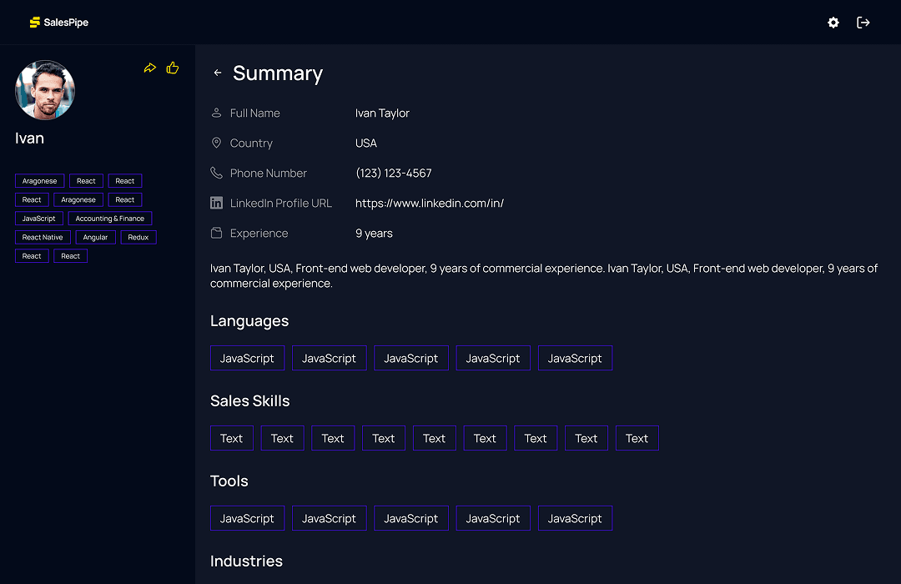Open the linkedin.com profile URL link

click(x=429, y=203)
